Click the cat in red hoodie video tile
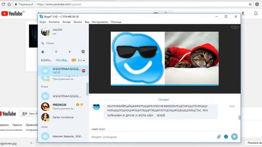Viewport: 262px width, 147px height. [x=192, y=58]
